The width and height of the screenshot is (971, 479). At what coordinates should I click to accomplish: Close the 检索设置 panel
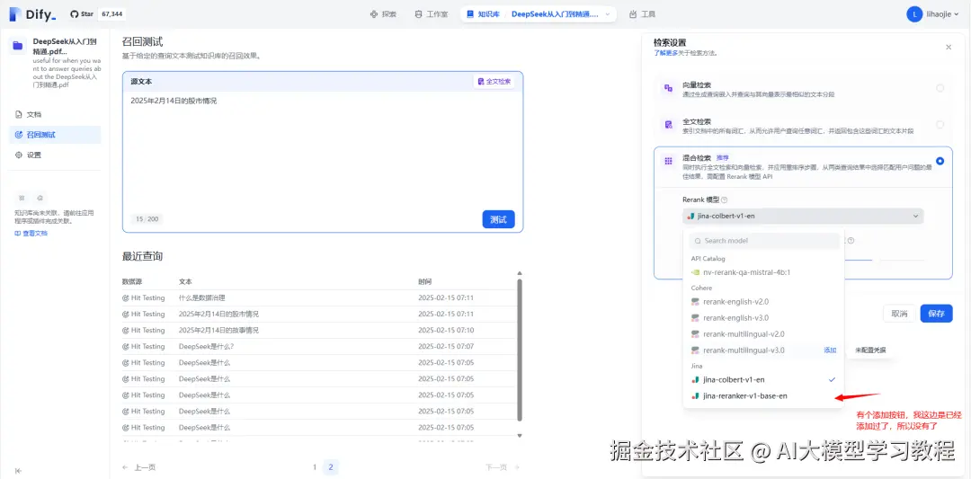949,47
